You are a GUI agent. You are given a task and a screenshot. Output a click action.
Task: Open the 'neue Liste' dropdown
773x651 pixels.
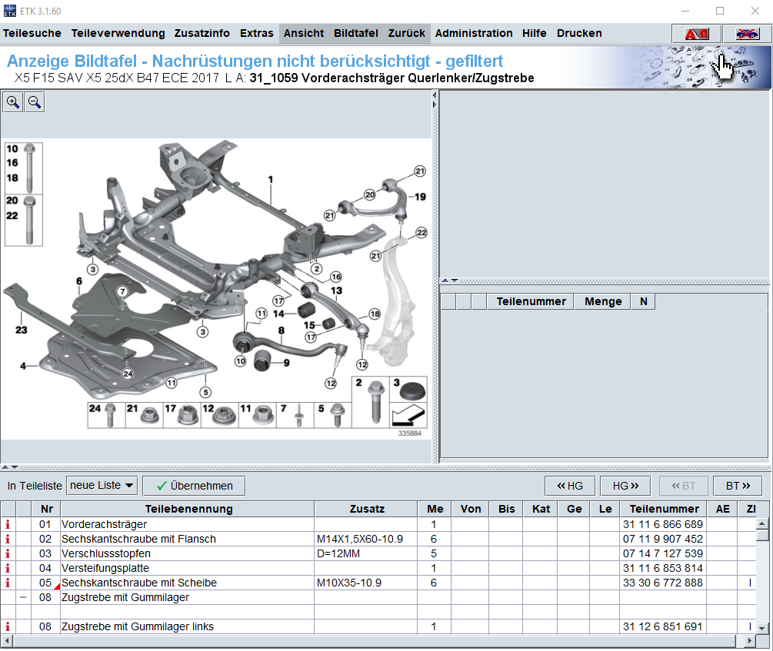[x=102, y=486]
